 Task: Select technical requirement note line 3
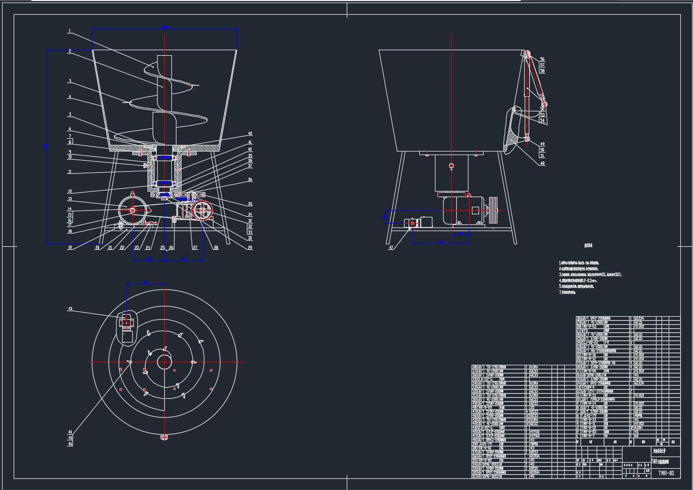590,275
